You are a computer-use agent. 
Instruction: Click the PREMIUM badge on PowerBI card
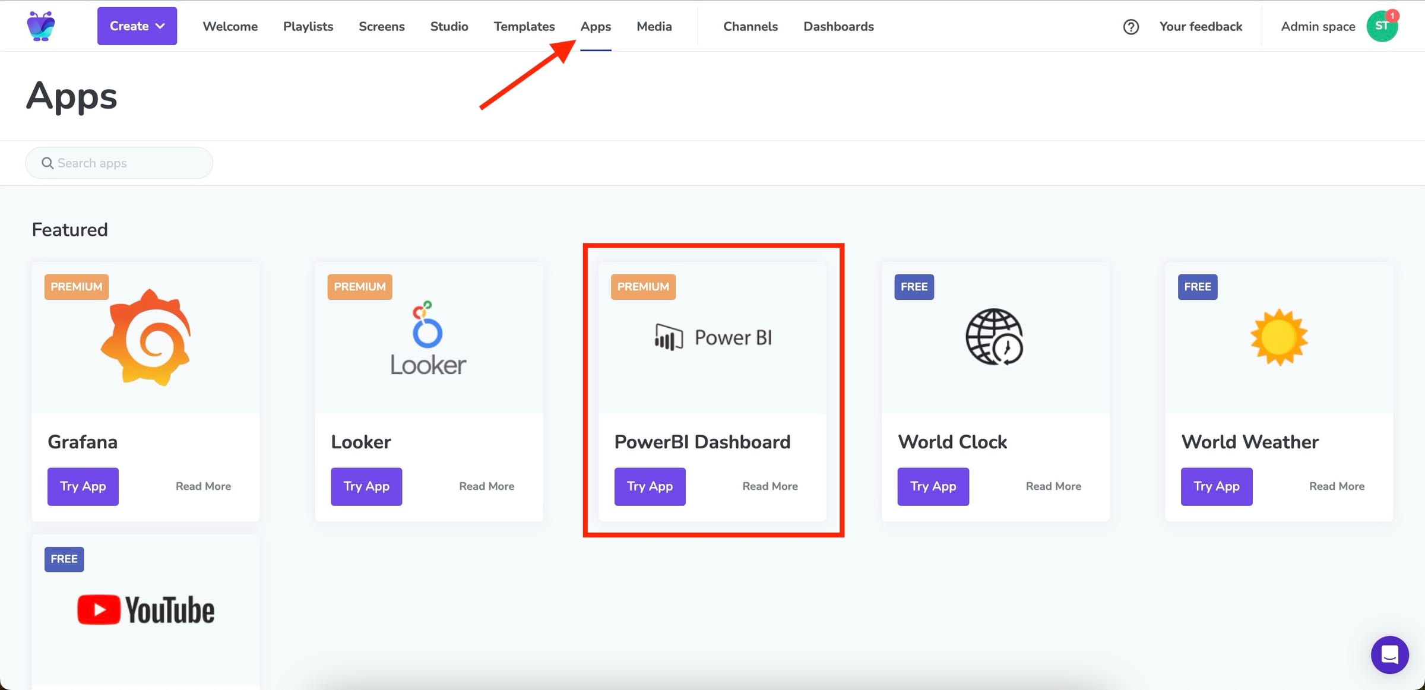click(x=643, y=287)
